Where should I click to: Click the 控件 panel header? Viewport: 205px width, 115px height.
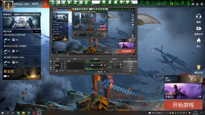130,59
